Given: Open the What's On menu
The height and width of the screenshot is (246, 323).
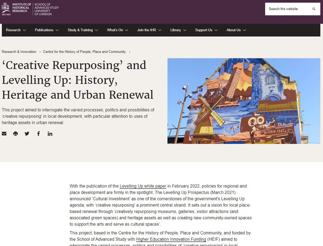Looking at the screenshot, I should (115, 30).
